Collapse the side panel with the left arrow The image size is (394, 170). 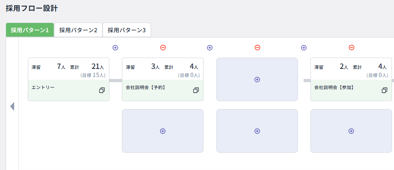(x=12, y=106)
